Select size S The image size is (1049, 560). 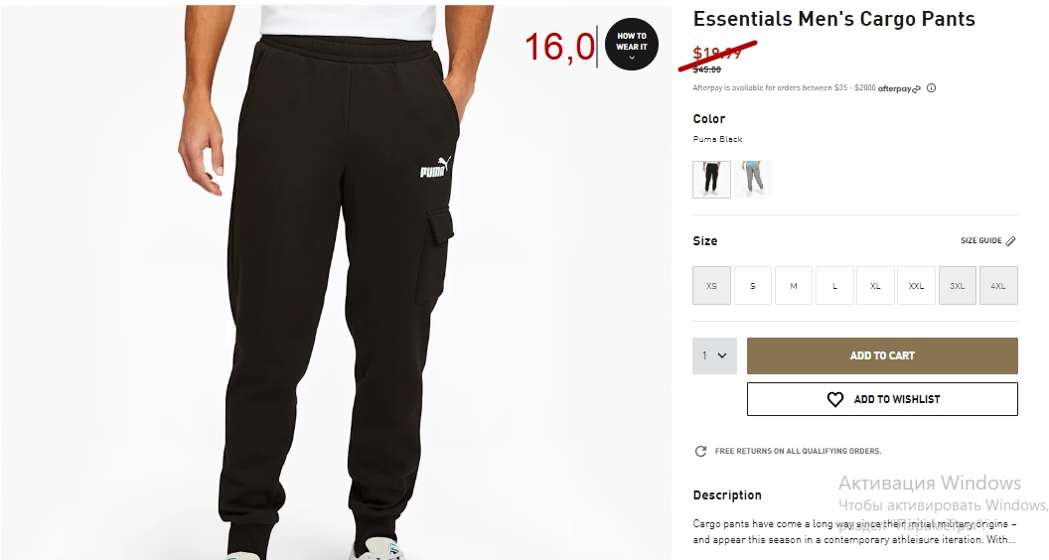click(753, 286)
